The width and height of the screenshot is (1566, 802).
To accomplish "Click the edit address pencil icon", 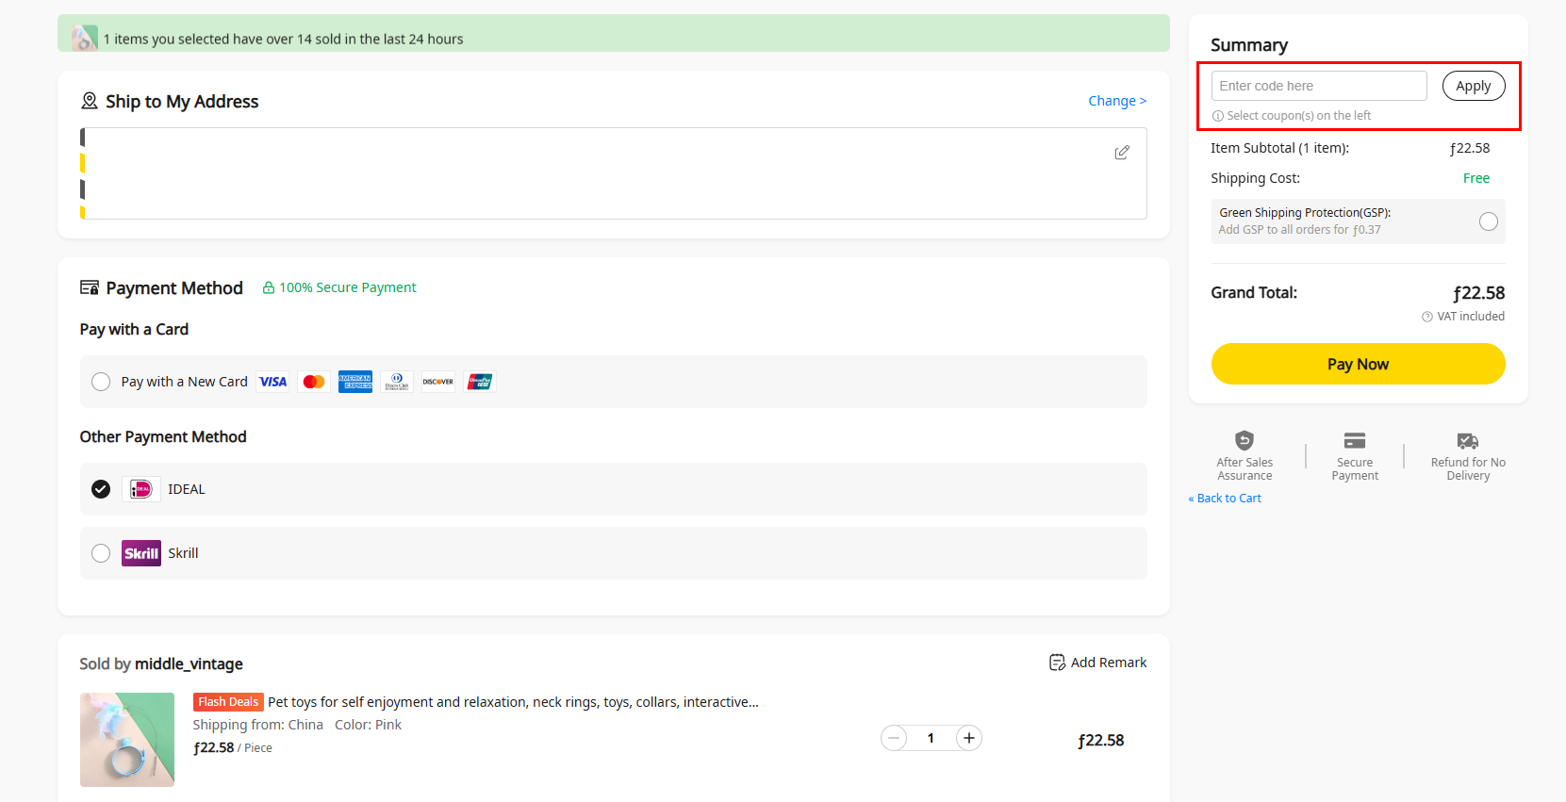I will (1122, 153).
